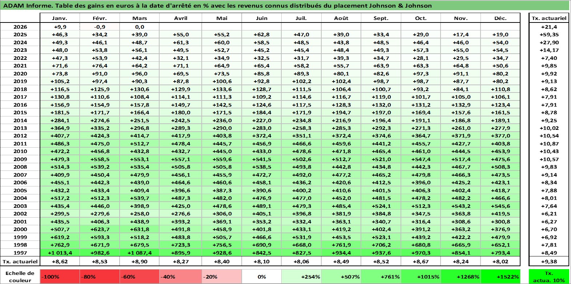The height and width of the screenshot is (284, 571).
Task: Select the +539,7 cell in the 2004 row
Action: [x=140, y=198]
